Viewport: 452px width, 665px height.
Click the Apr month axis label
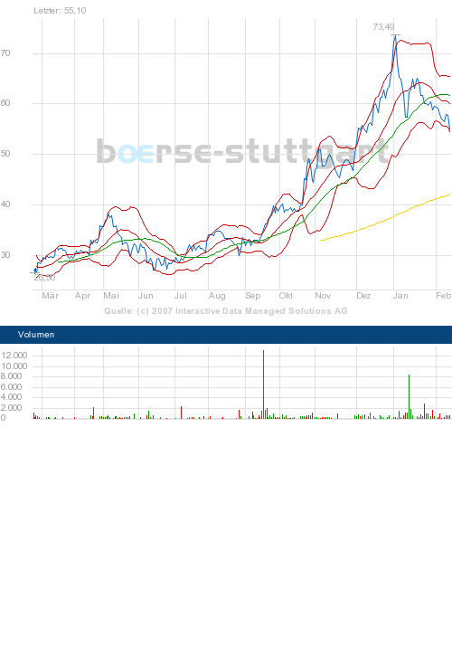pyautogui.click(x=82, y=296)
